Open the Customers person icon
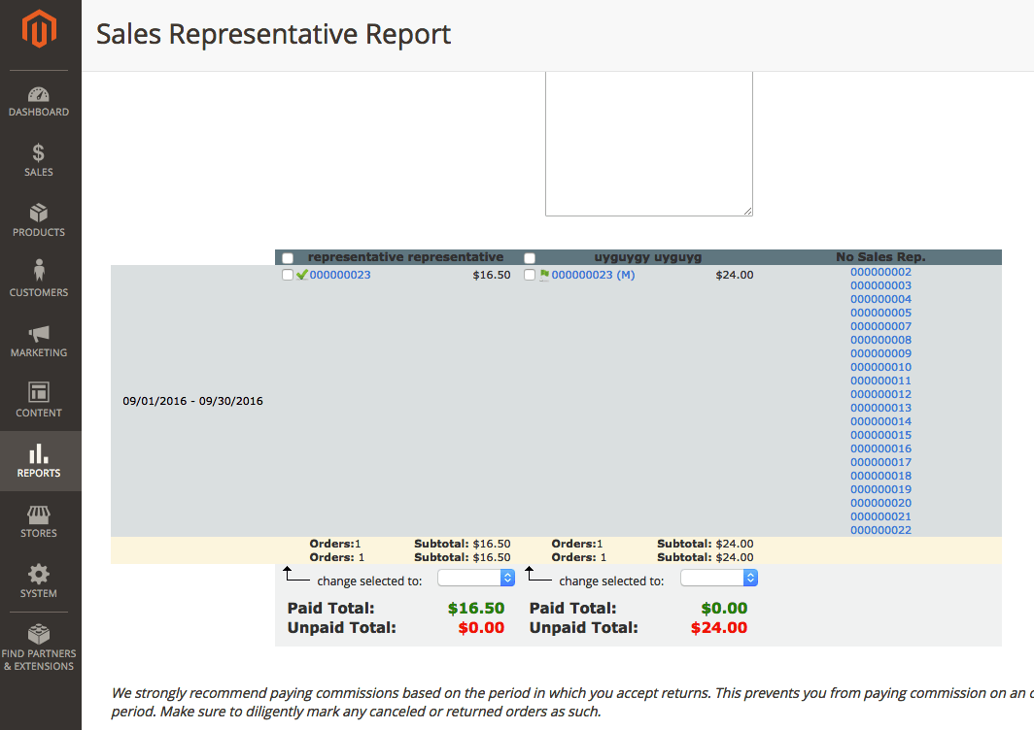The height and width of the screenshot is (730, 1034). coord(39,271)
